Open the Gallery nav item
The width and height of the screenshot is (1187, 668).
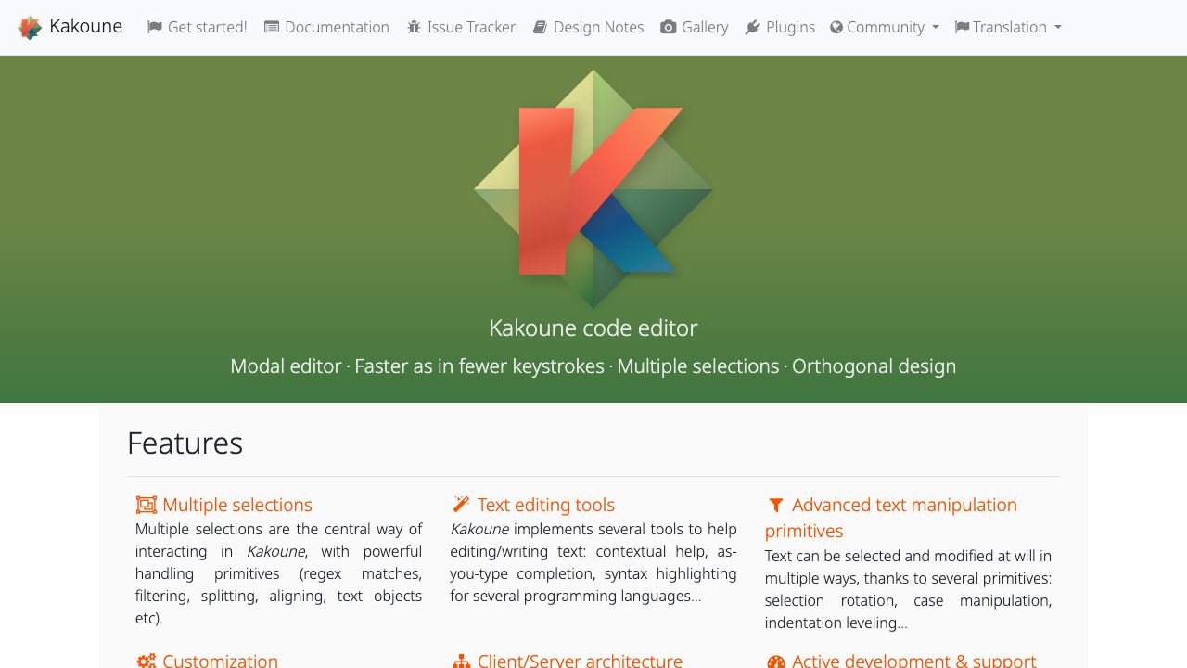tap(695, 27)
